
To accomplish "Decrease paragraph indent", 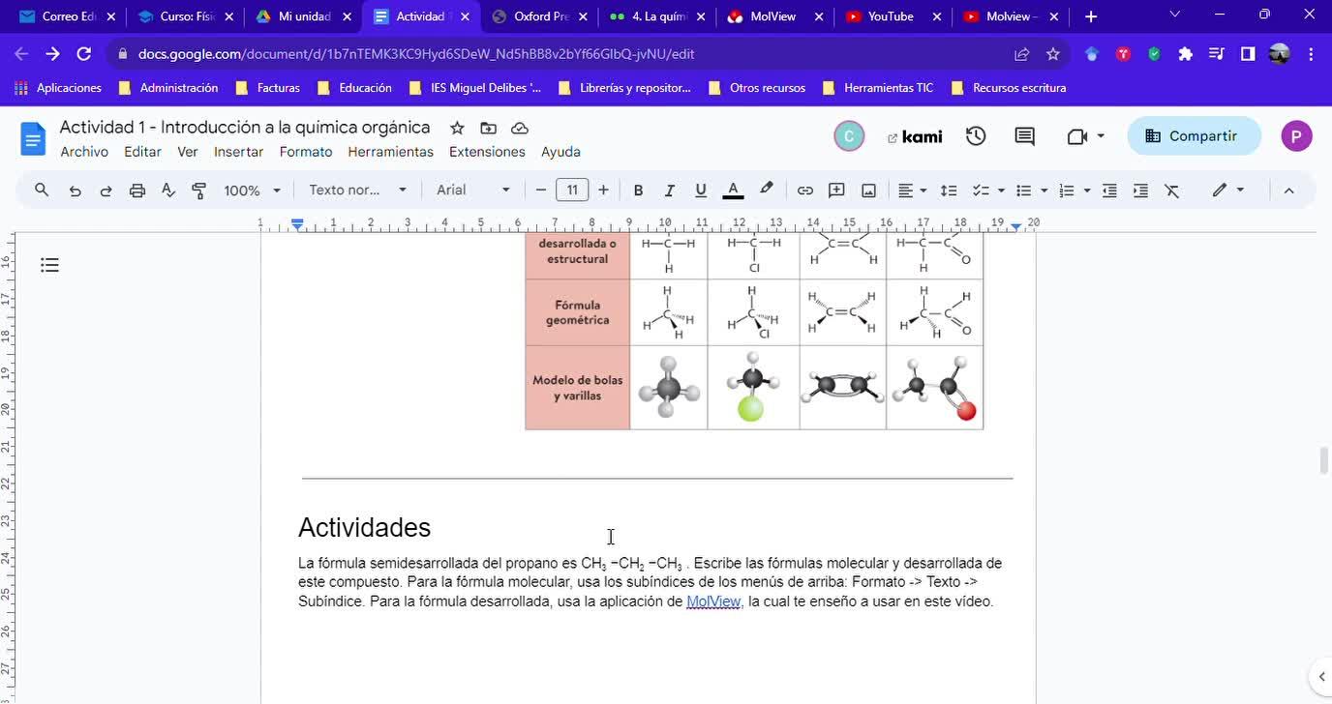I will click(1109, 191).
